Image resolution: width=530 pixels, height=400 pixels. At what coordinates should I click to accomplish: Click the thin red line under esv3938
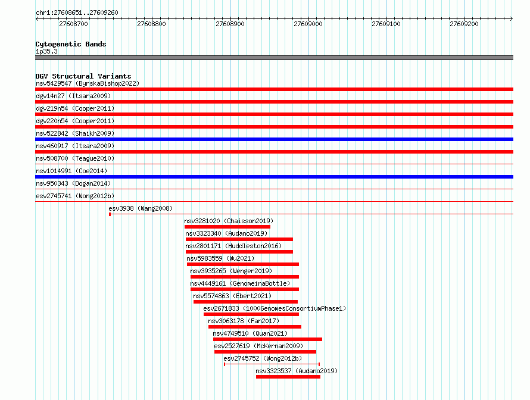pos(311,214)
